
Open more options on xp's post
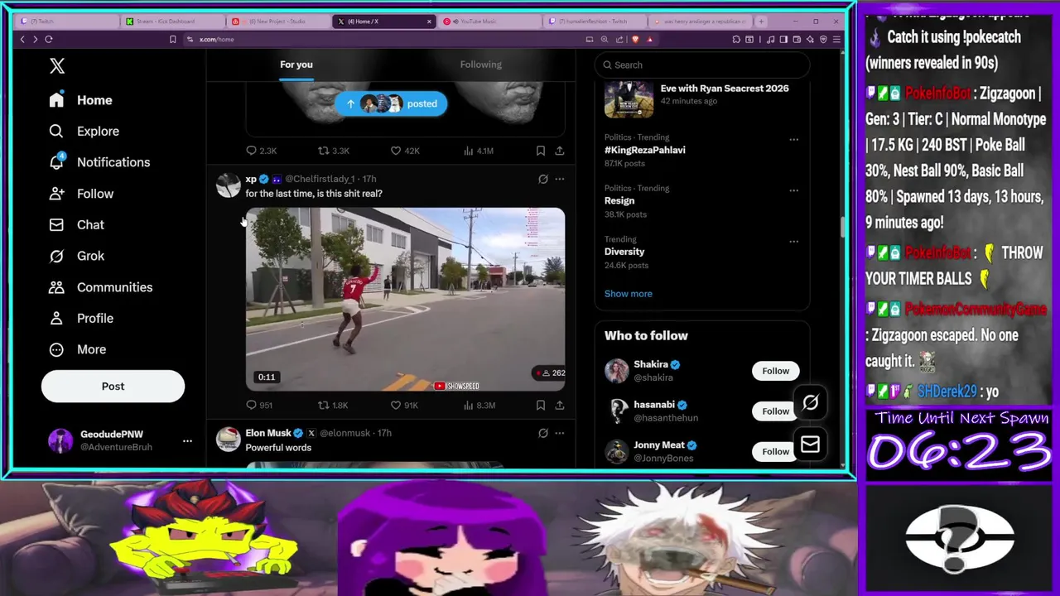click(x=560, y=179)
